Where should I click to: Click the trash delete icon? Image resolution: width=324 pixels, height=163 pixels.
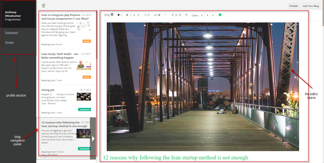click(44, 6)
